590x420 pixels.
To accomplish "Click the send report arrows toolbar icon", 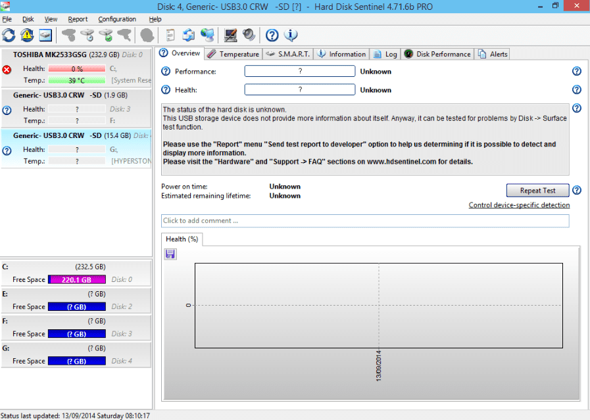I will (x=189, y=35).
